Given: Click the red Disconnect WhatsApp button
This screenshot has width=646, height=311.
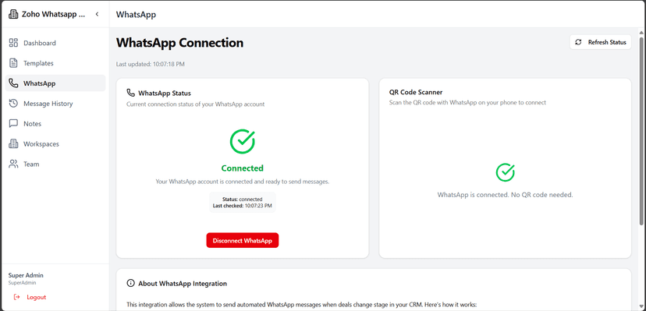Looking at the screenshot, I should 242,241.
